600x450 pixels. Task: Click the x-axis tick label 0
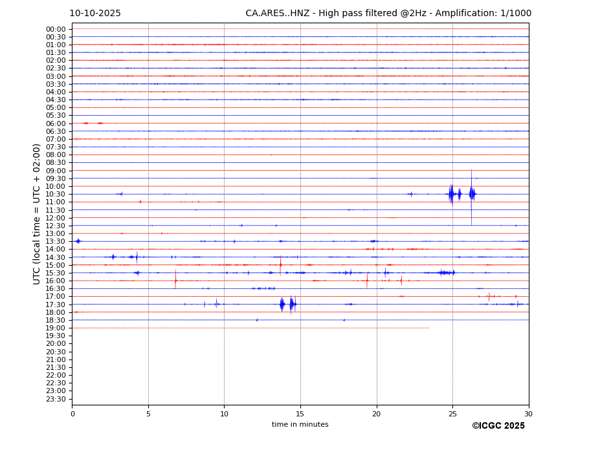tap(72, 414)
